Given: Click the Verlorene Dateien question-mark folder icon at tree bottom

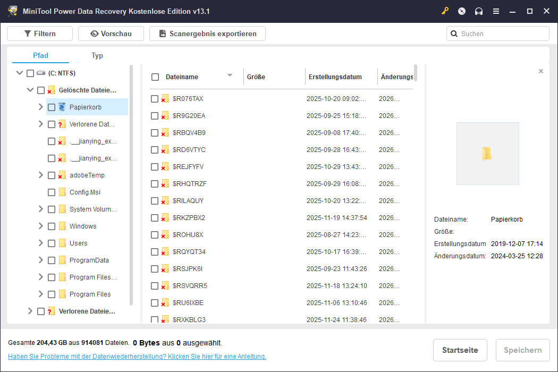Looking at the screenshot, I should point(52,311).
